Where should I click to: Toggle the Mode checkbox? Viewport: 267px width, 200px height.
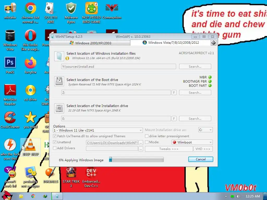[x=147, y=142]
